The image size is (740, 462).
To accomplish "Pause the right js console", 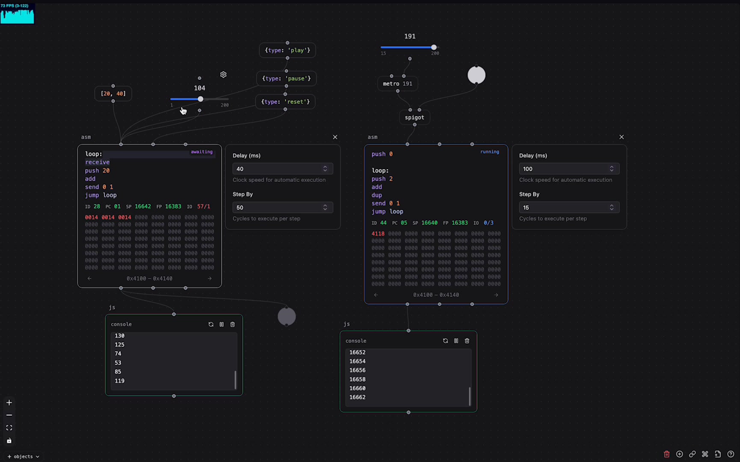I will 456,341.
